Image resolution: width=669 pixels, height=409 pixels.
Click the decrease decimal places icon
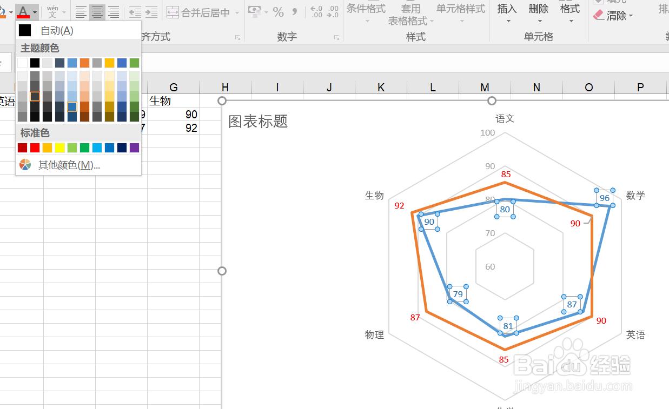pos(333,12)
